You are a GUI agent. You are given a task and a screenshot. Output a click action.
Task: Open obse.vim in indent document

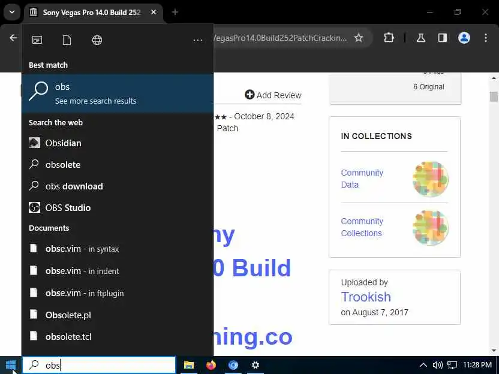tap(118, 271)
